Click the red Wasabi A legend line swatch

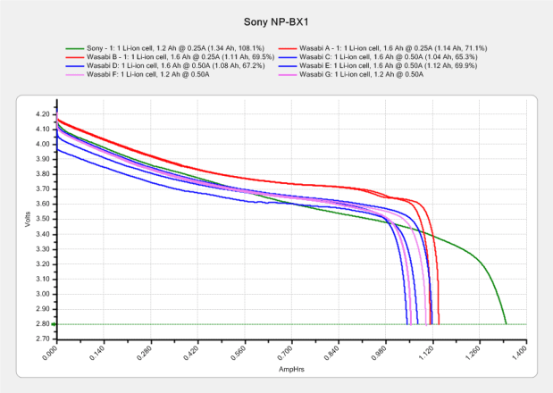[288, 48]
